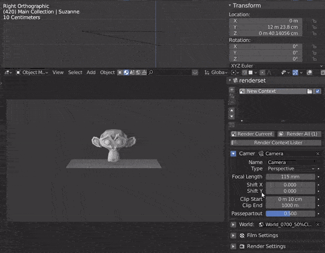Click the Passepartout slider
Image resolution: width=325 pixels, height=253 pixels.
[290, 214]
